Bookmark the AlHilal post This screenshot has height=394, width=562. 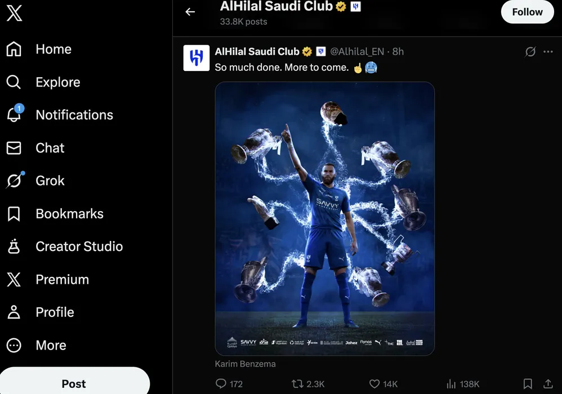pyautogui.click(x=528, y=384)
